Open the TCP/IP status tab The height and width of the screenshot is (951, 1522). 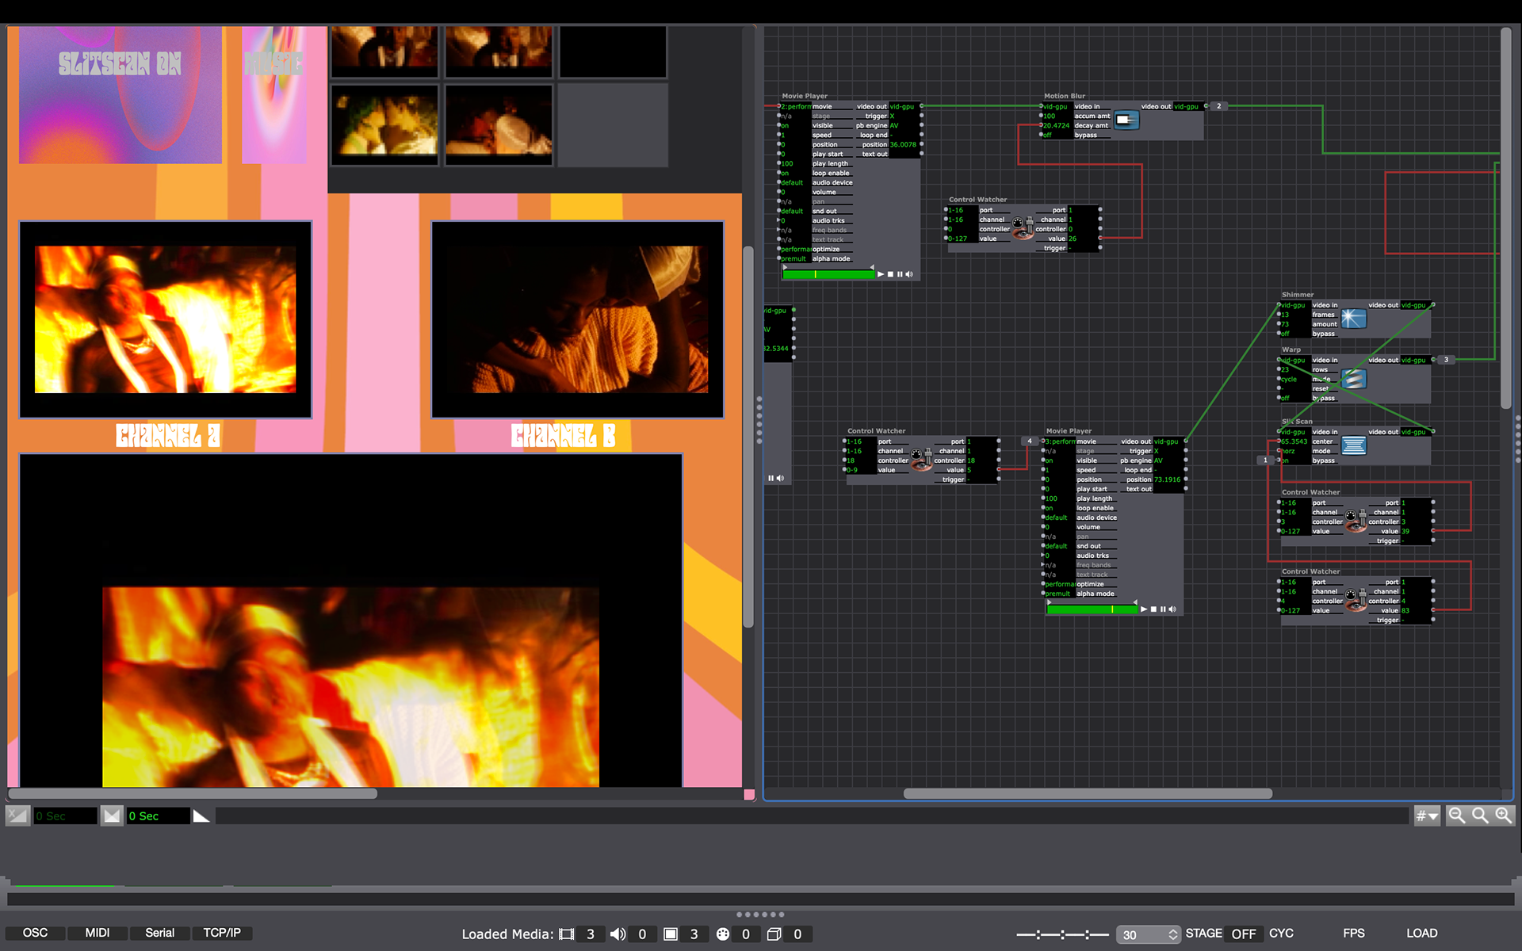(221, 933)
